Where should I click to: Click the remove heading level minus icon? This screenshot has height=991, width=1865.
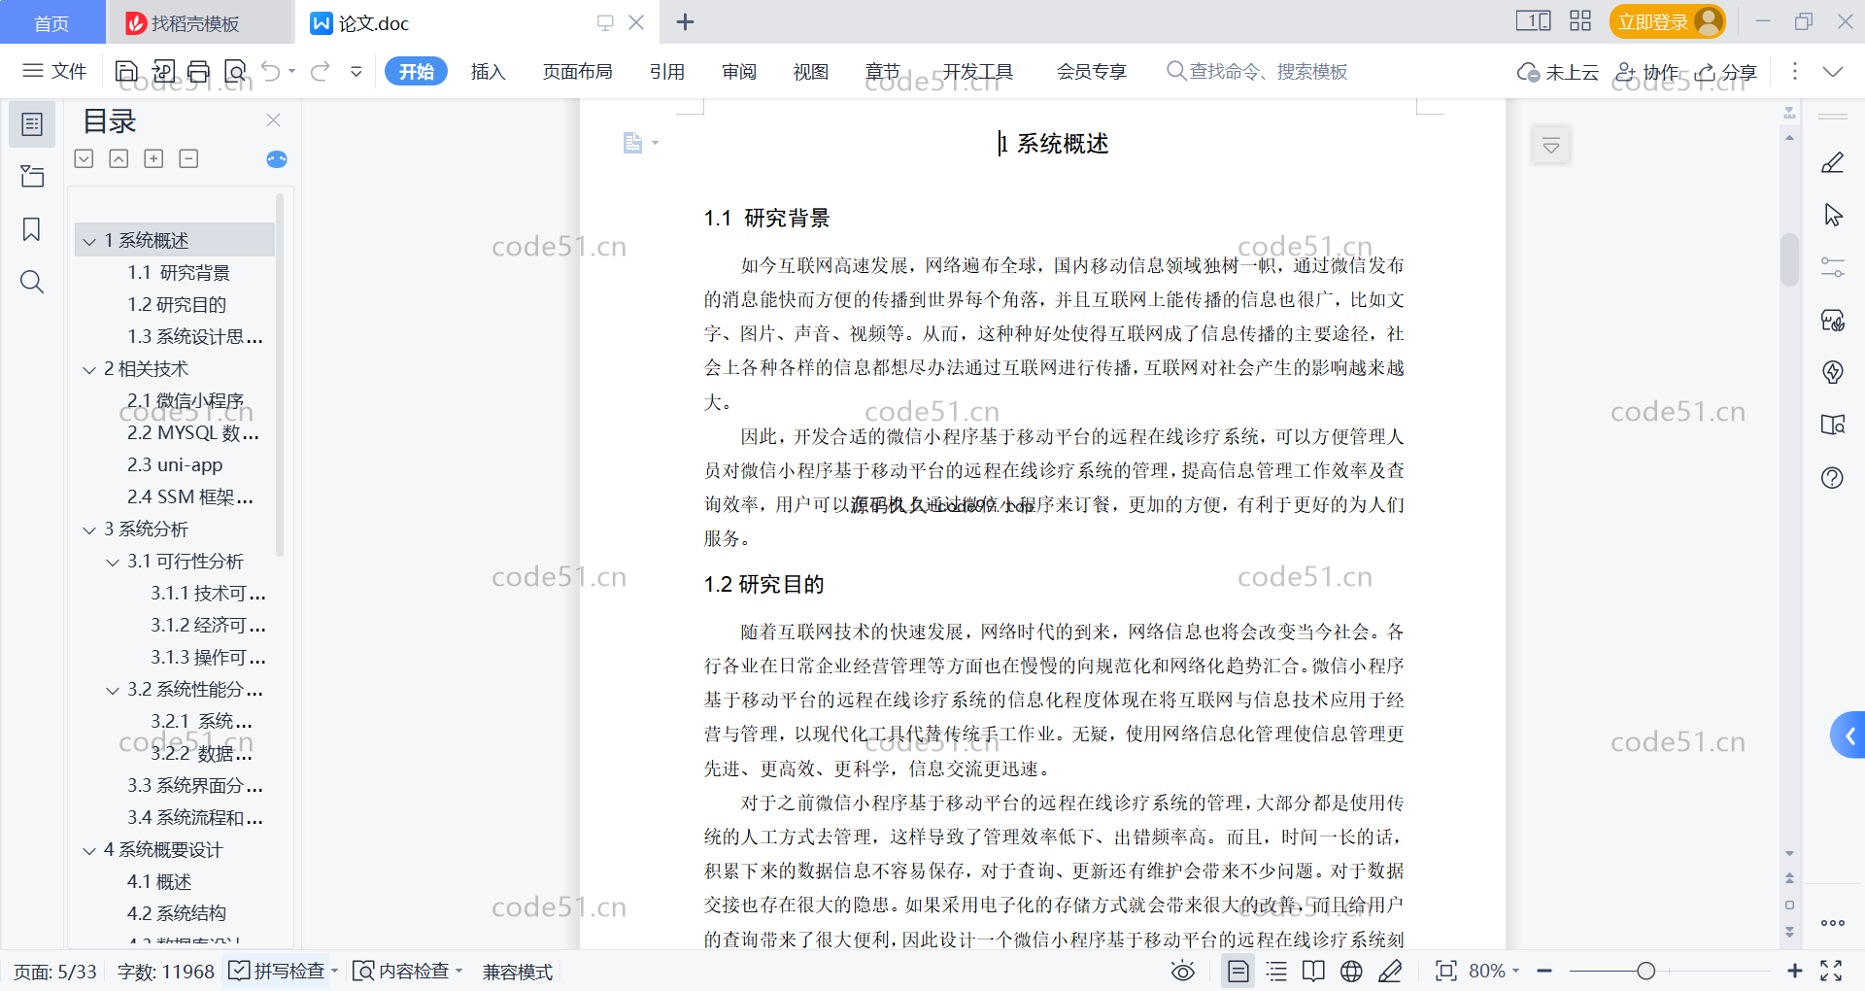pos(188,158)
